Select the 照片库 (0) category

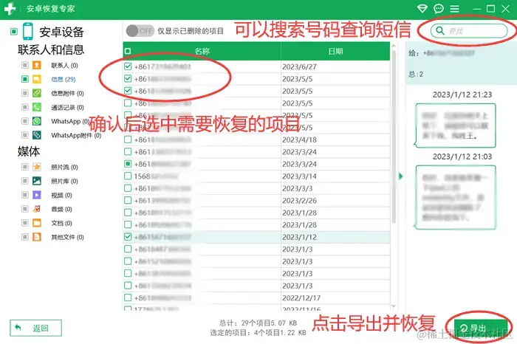pyautogui.click(x=64, y=181)
